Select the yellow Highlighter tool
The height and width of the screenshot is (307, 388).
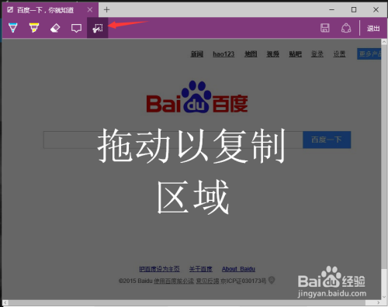pyautogui.click(x=34, y=28)
